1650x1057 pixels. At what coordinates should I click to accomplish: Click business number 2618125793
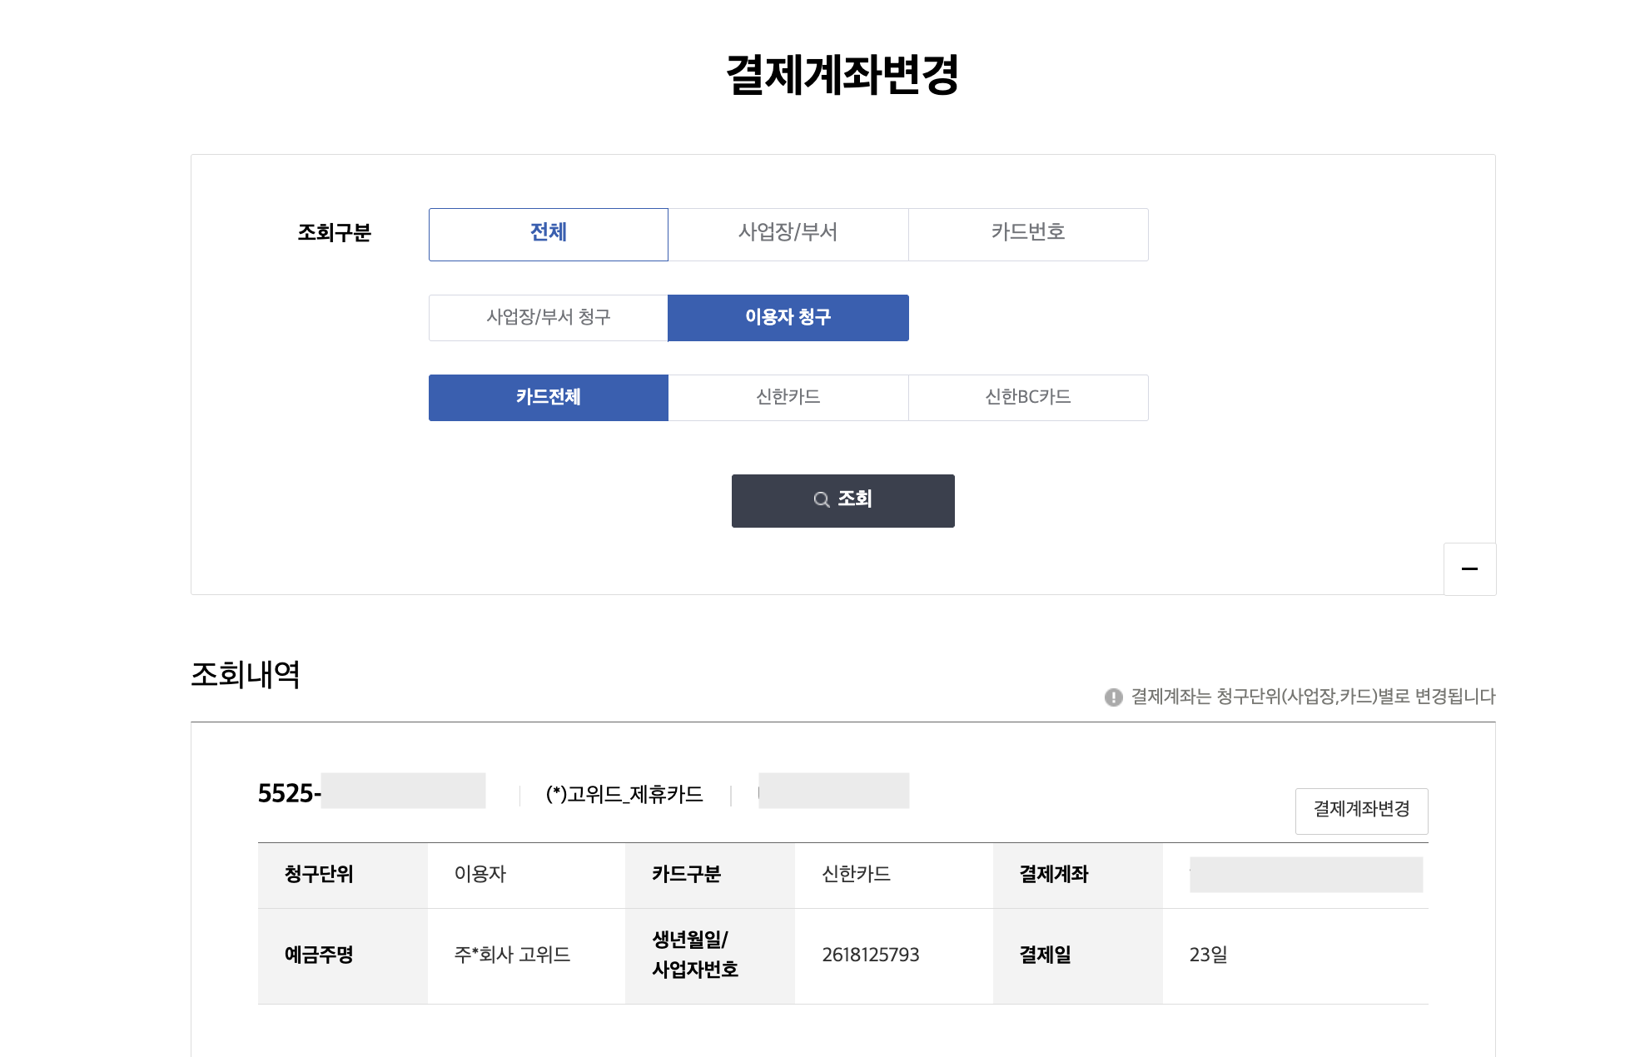pyautogui.click(x=870, y=955)
